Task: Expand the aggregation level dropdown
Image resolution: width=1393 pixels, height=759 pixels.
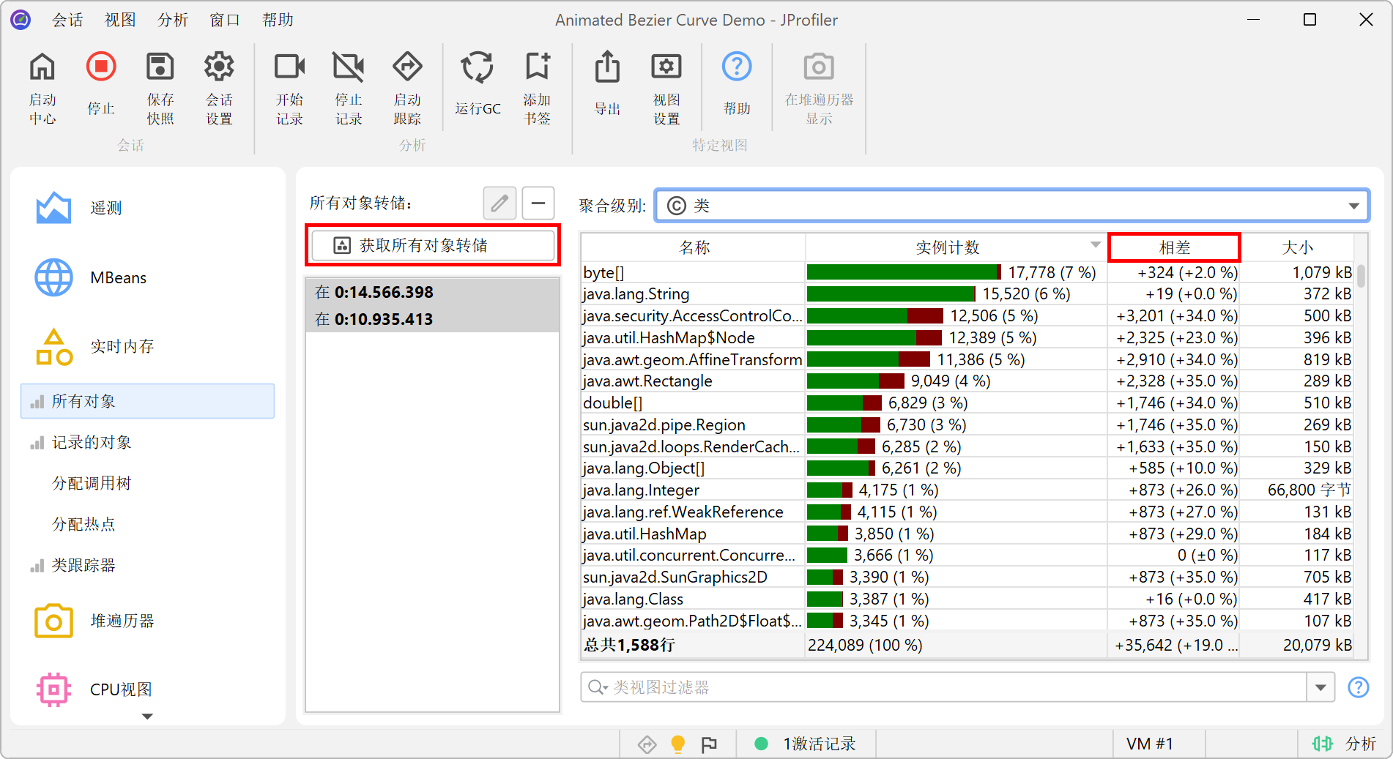Action: click(x=1353, y=206)
